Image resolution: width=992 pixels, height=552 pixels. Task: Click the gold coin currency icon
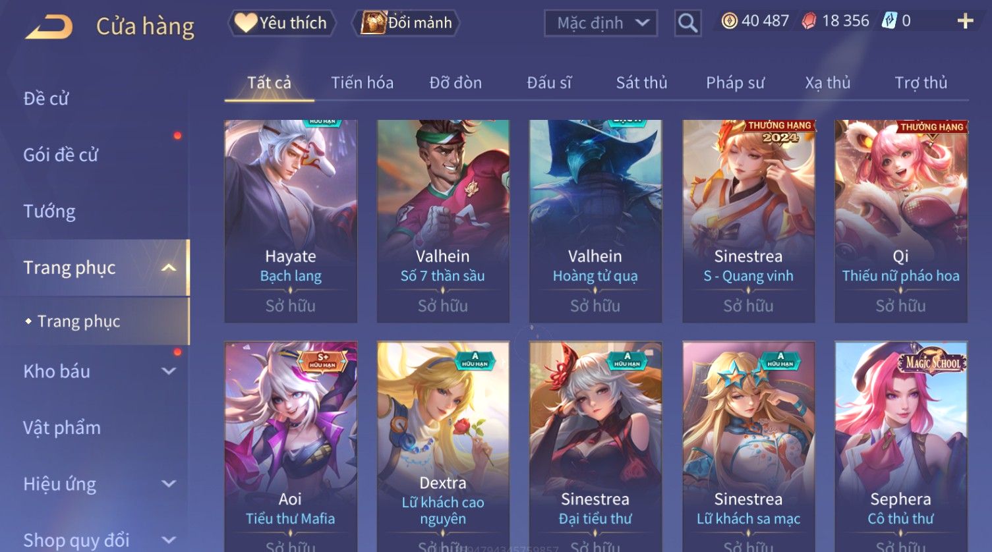(x=729, y=21)
